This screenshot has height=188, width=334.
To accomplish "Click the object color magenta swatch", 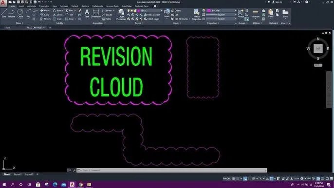I will click(209, 10).
